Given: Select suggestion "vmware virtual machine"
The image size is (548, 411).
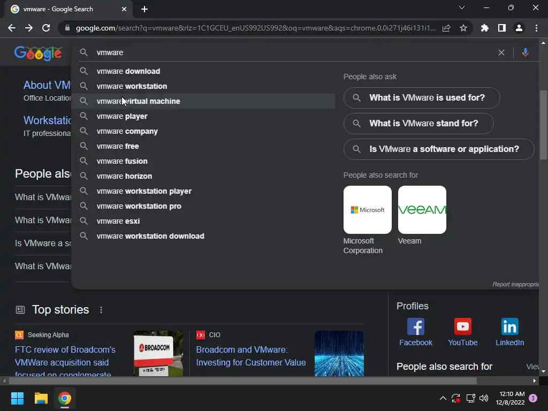Looking at the screenshot, I should coord(203,101).
